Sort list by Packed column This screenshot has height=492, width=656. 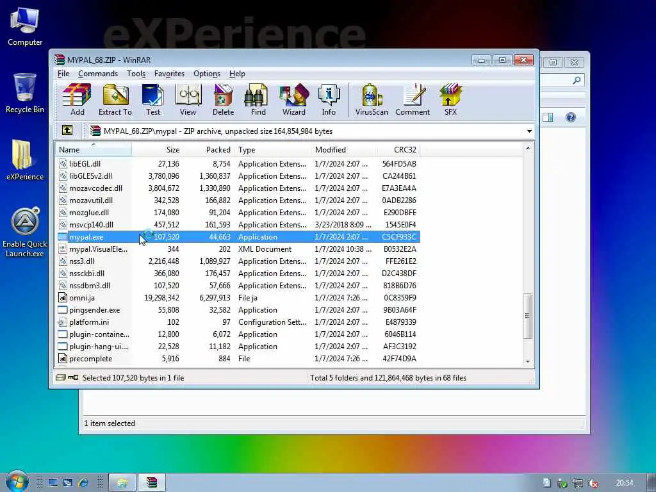[208, 150]
